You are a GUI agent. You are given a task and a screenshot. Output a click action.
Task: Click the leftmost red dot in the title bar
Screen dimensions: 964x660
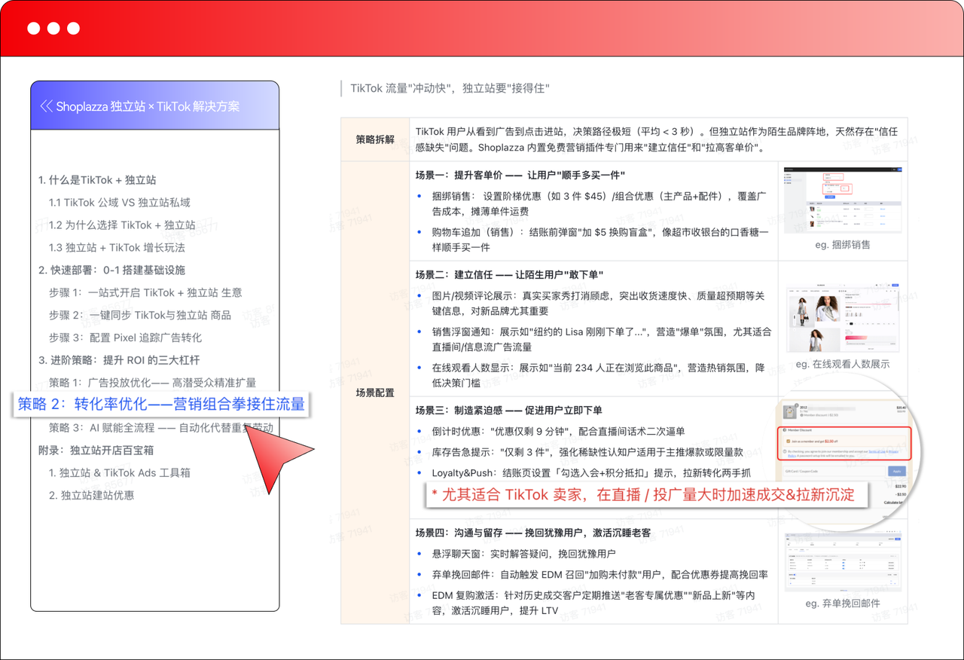tap(32, 28)
